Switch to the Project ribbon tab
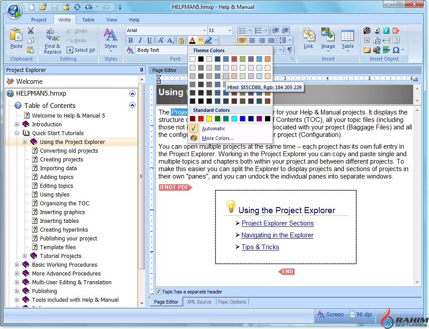429x329 pixels. pyautogui.click(x=39, y=20)
